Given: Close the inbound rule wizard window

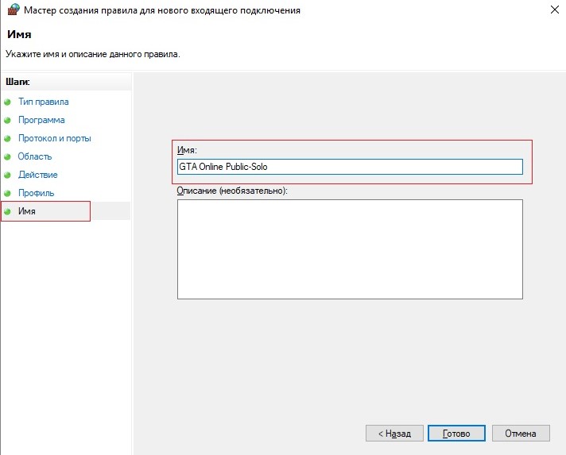Looking at the screenshot, I should pos(554,10).
